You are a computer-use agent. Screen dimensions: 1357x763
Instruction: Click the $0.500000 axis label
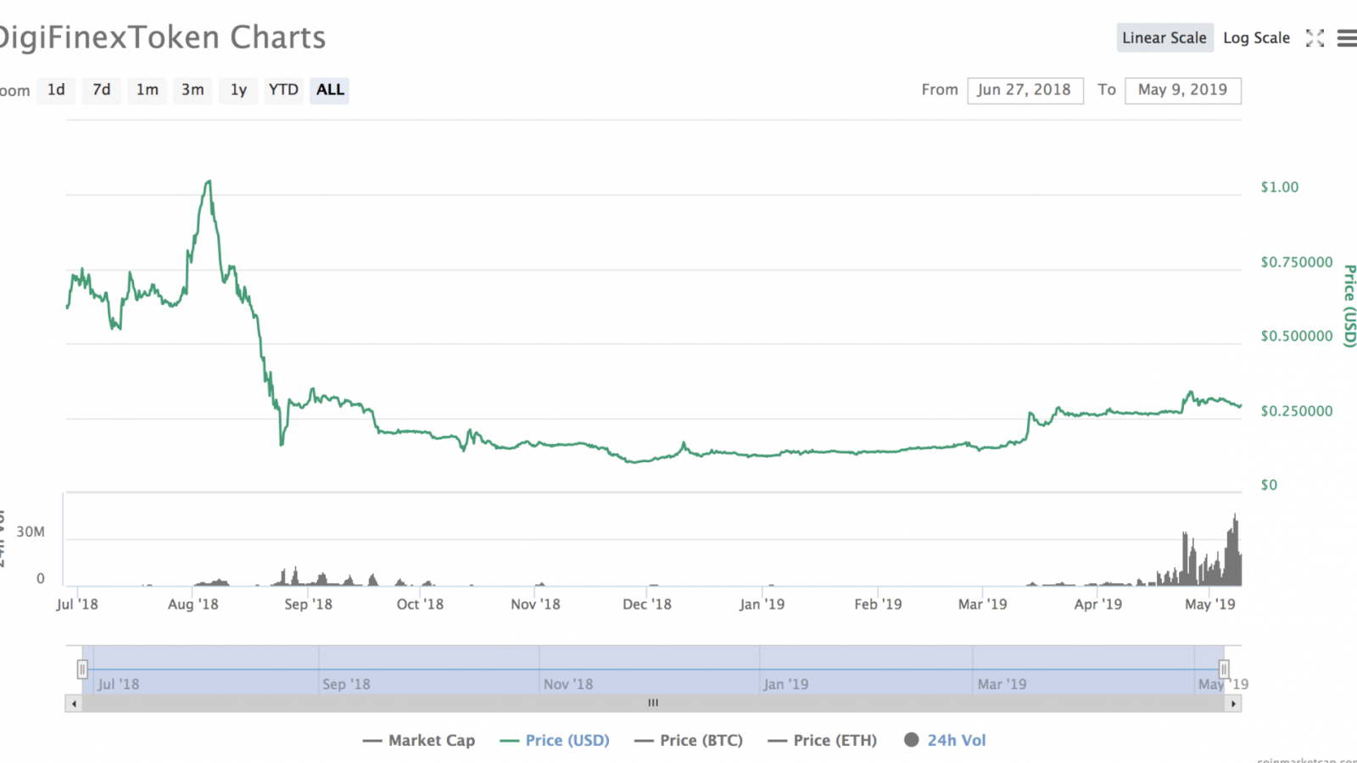pyautogui.click(x=1297, y=336)
